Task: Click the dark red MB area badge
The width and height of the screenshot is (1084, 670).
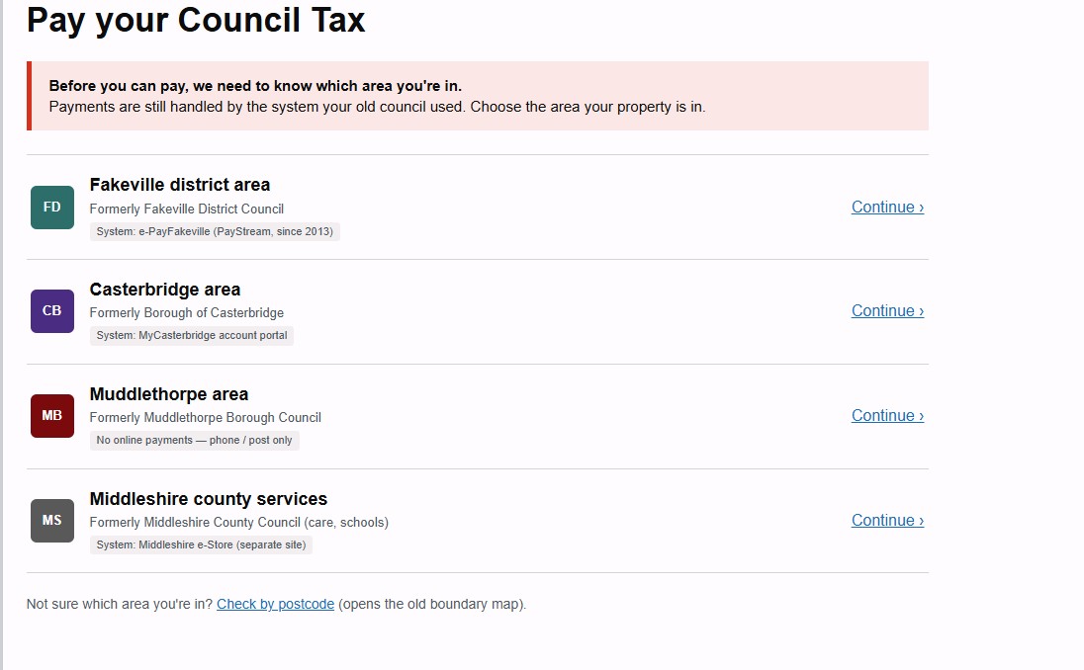Action: (x=51, y=416)
